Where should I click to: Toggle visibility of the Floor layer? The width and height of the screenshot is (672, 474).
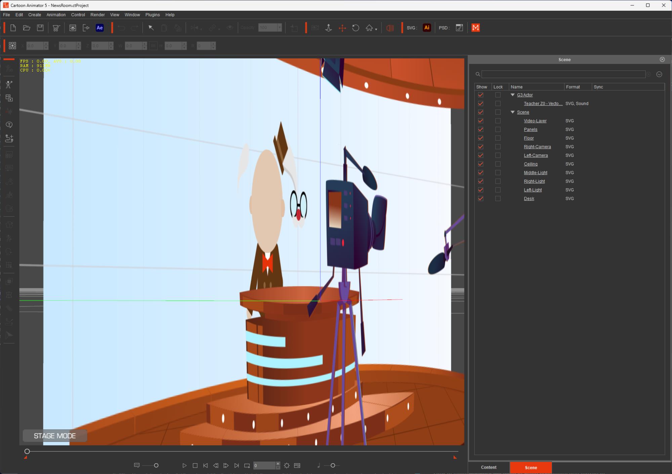(x=481, y=138)
